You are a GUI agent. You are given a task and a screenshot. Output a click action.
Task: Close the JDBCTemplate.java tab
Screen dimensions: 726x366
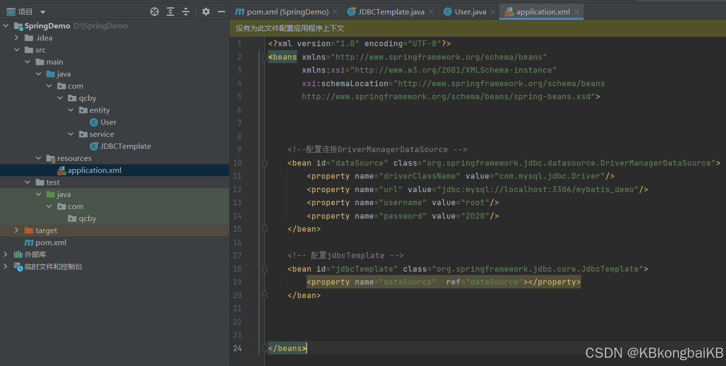[x=431, y=12]
